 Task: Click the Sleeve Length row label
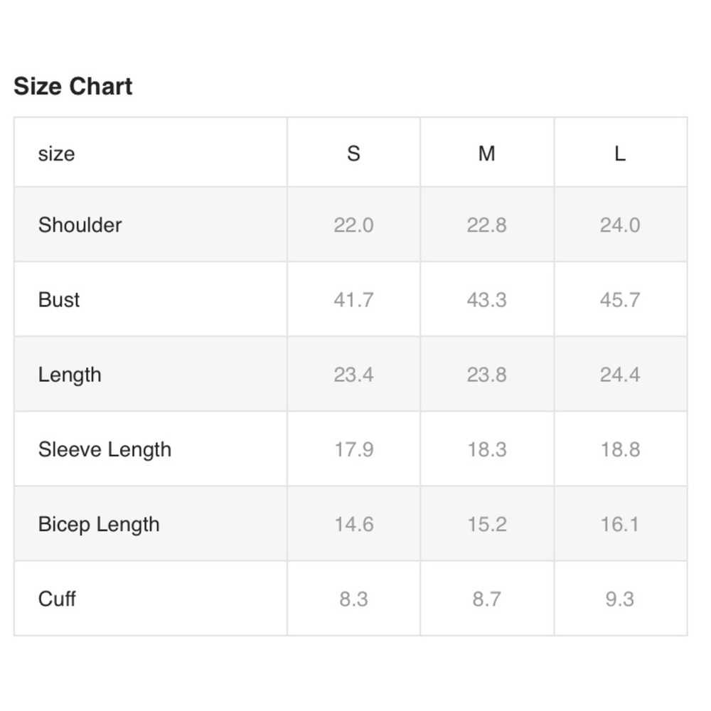pos(105,450)
